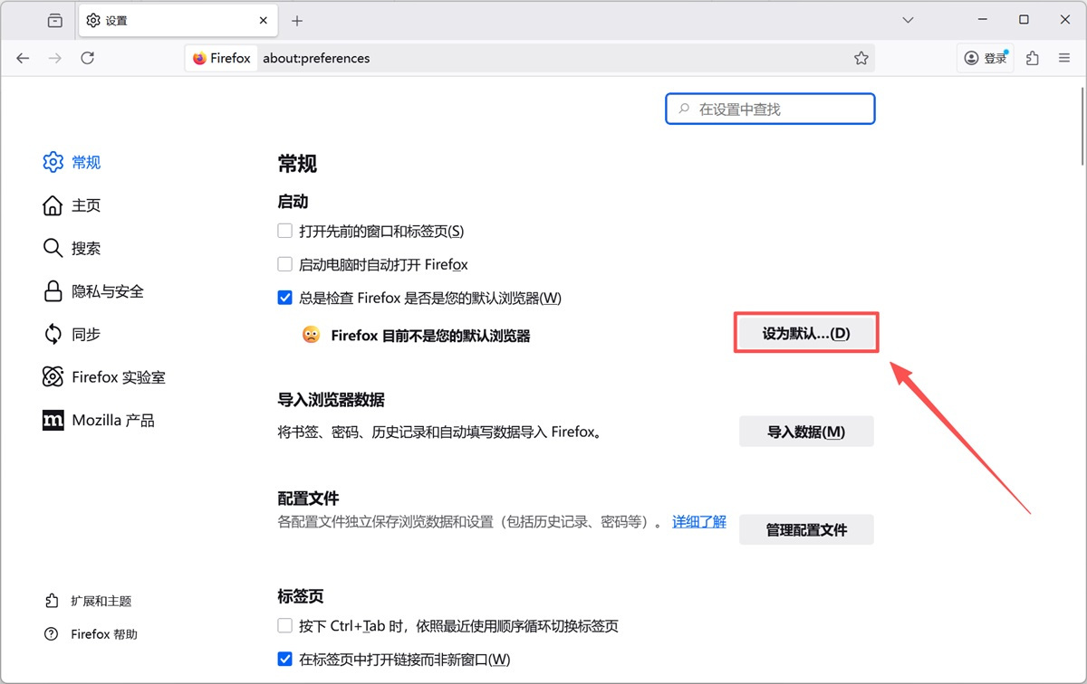Open the hamburger menu

click(1063, 57)
